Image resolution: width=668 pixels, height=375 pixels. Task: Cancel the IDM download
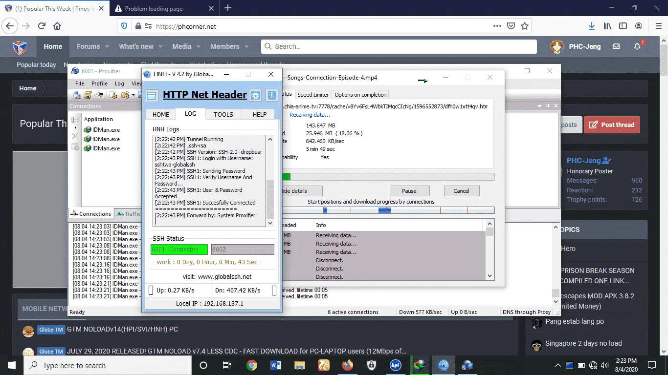click(461, 191)
